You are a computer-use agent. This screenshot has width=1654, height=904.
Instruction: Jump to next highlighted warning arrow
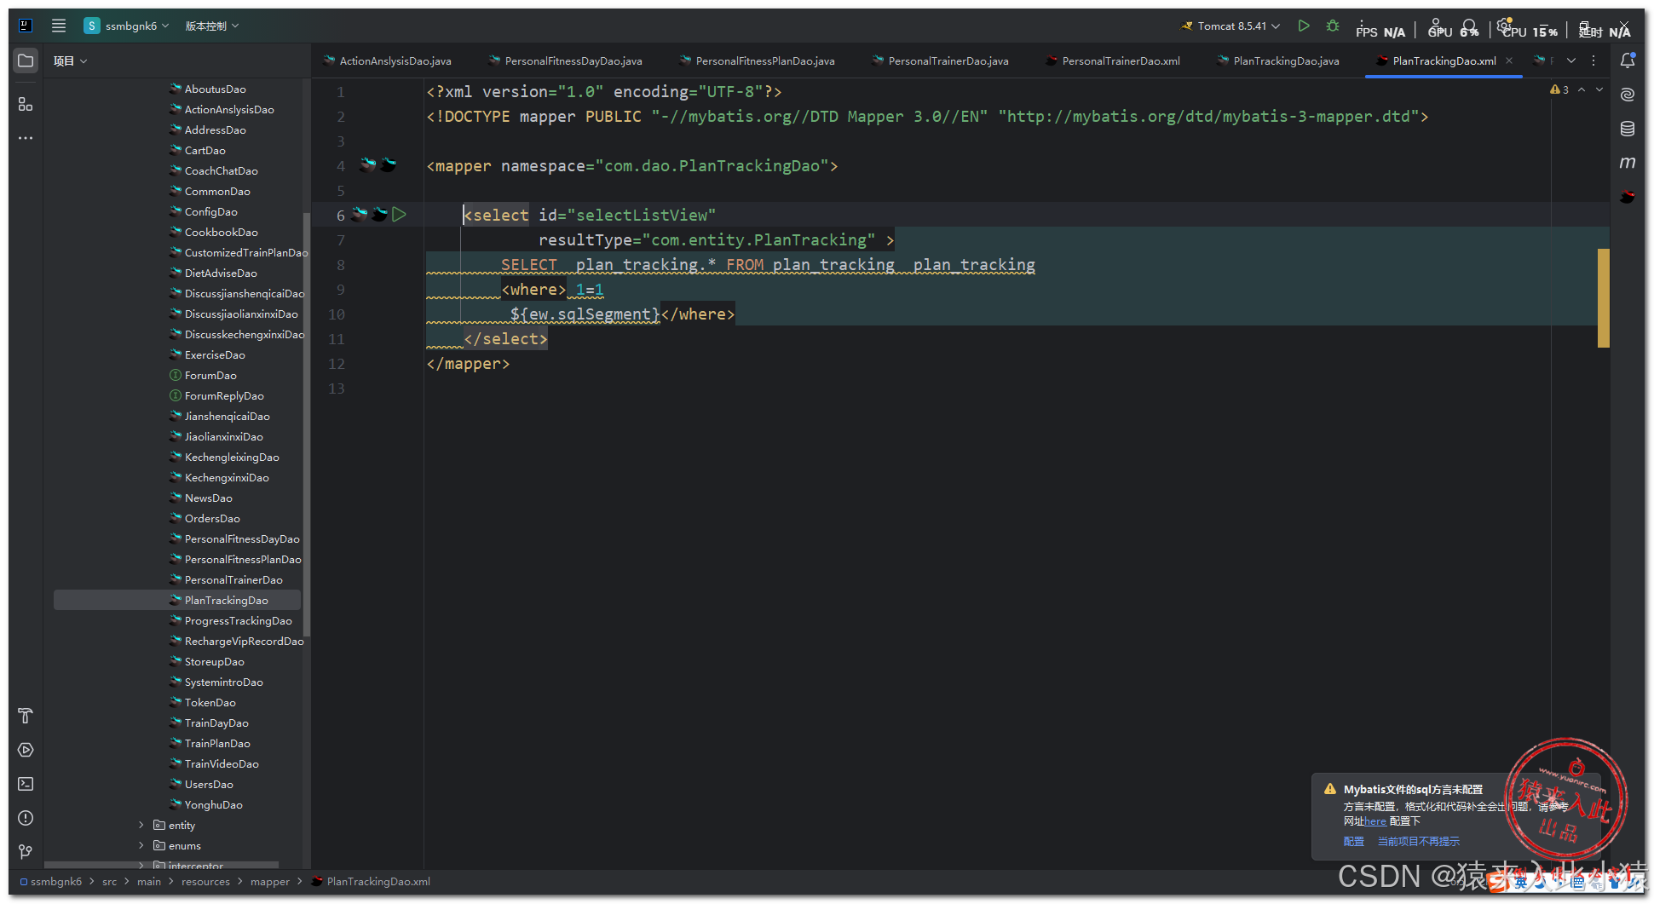[x=1599, y=89]
